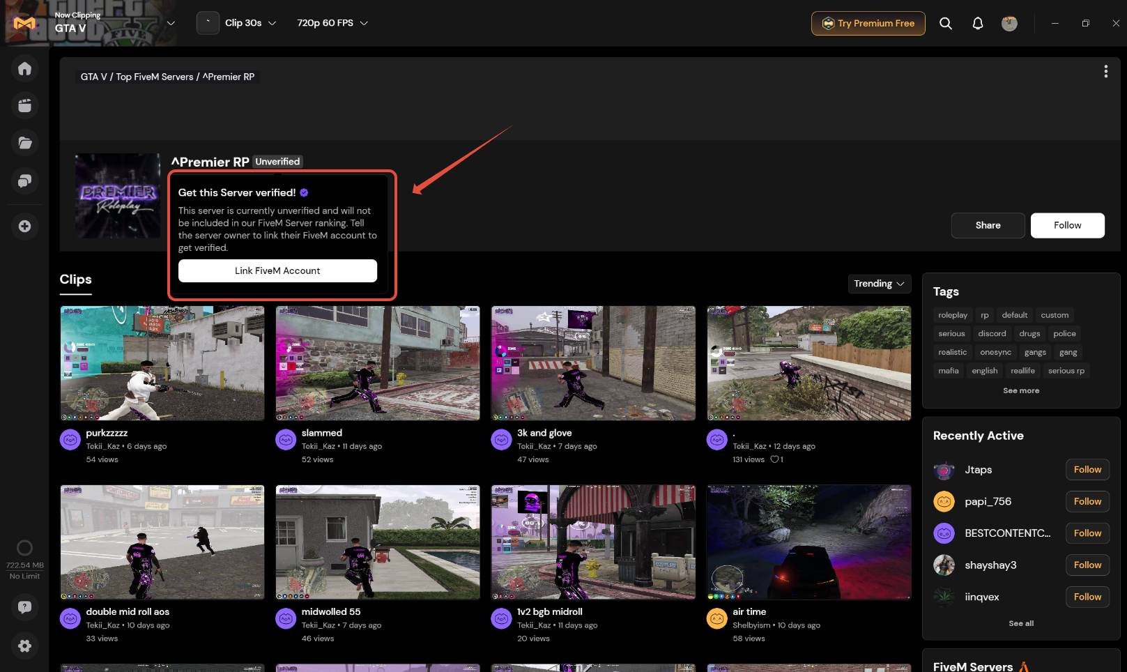
Task: Expand Recently Active with See all
Action: [1021, 623]
